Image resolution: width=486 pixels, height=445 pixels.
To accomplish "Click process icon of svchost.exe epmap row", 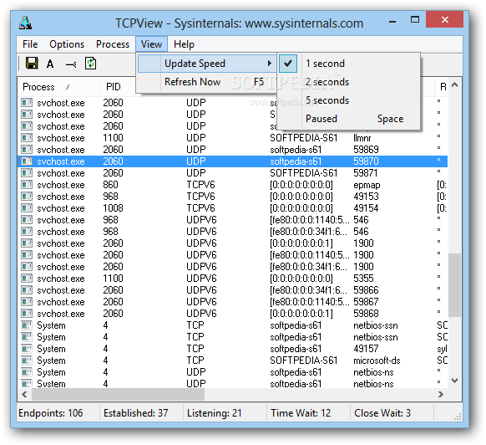I will pyautogui.click(x=27, y=185).
